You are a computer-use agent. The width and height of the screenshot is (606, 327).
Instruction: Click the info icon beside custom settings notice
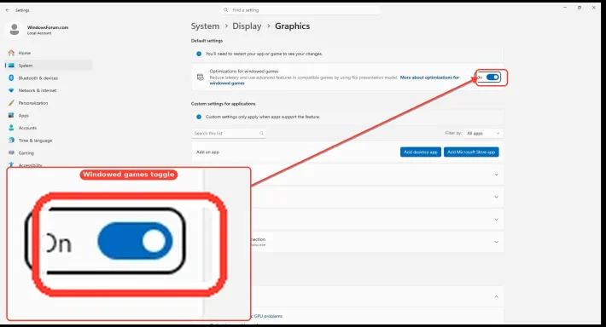(x=199, y=117)
